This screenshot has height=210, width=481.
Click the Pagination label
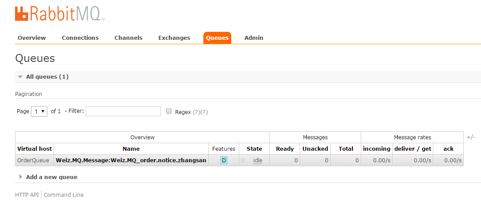[x=29, y=94]
